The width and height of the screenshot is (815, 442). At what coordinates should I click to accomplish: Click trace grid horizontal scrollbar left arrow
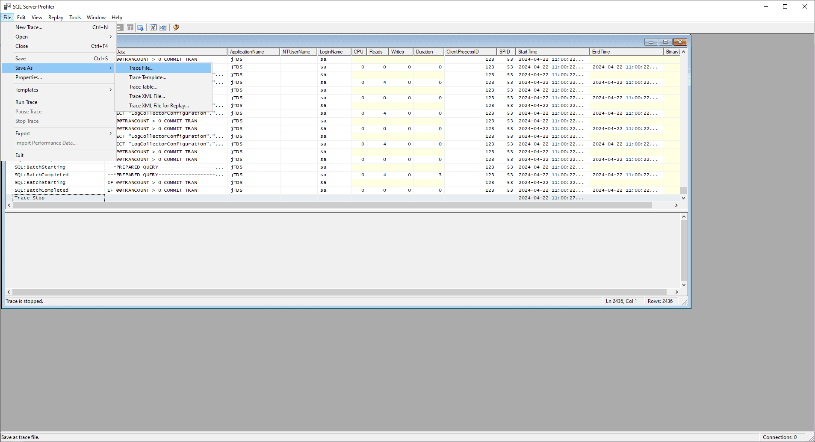pyautogui.click(x=9, y=205)
